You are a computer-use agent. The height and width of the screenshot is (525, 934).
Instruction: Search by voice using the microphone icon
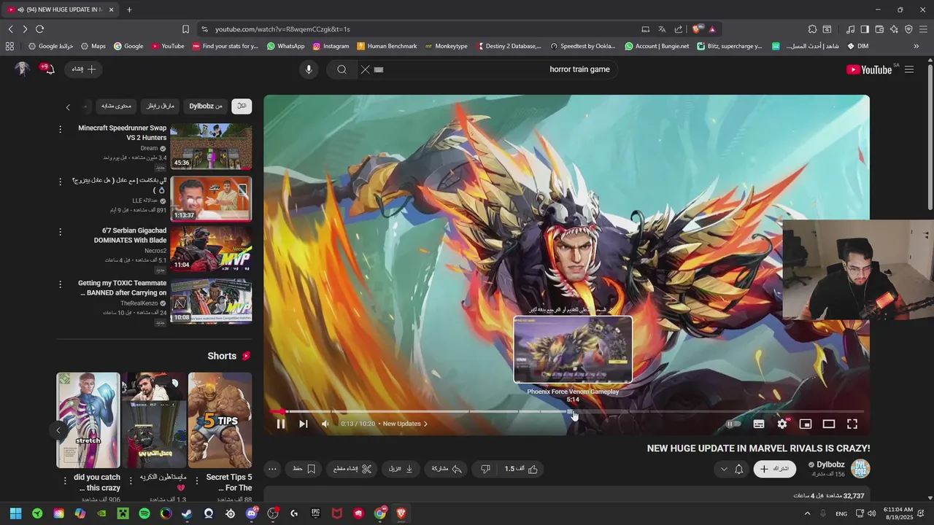coord(309,69)
